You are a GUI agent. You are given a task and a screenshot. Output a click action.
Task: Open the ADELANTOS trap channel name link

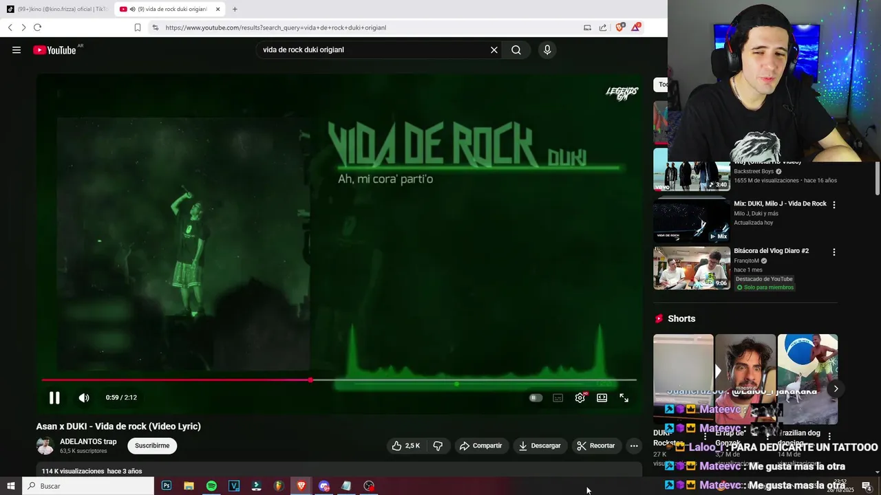point(88,441)
